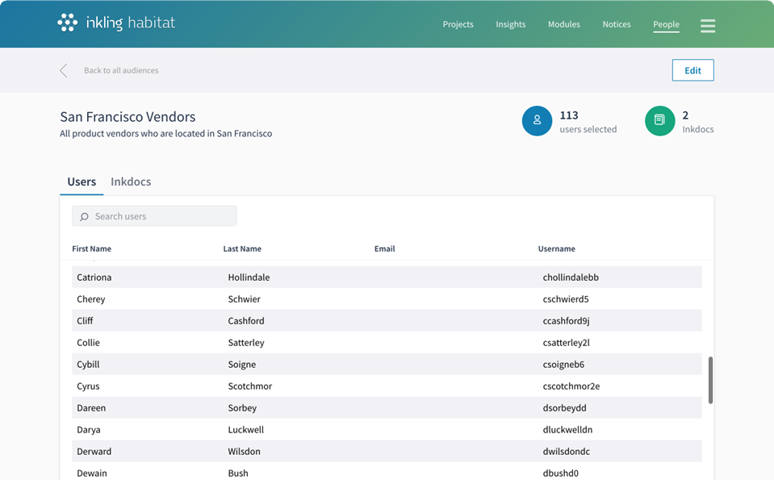
Task: Click the back arrow chevron icon
Action: tap(64, 70)
